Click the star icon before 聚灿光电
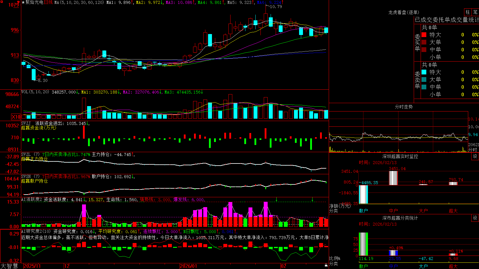Image resolution: width=479 pixels, height=269 pixels. [23, 2]
